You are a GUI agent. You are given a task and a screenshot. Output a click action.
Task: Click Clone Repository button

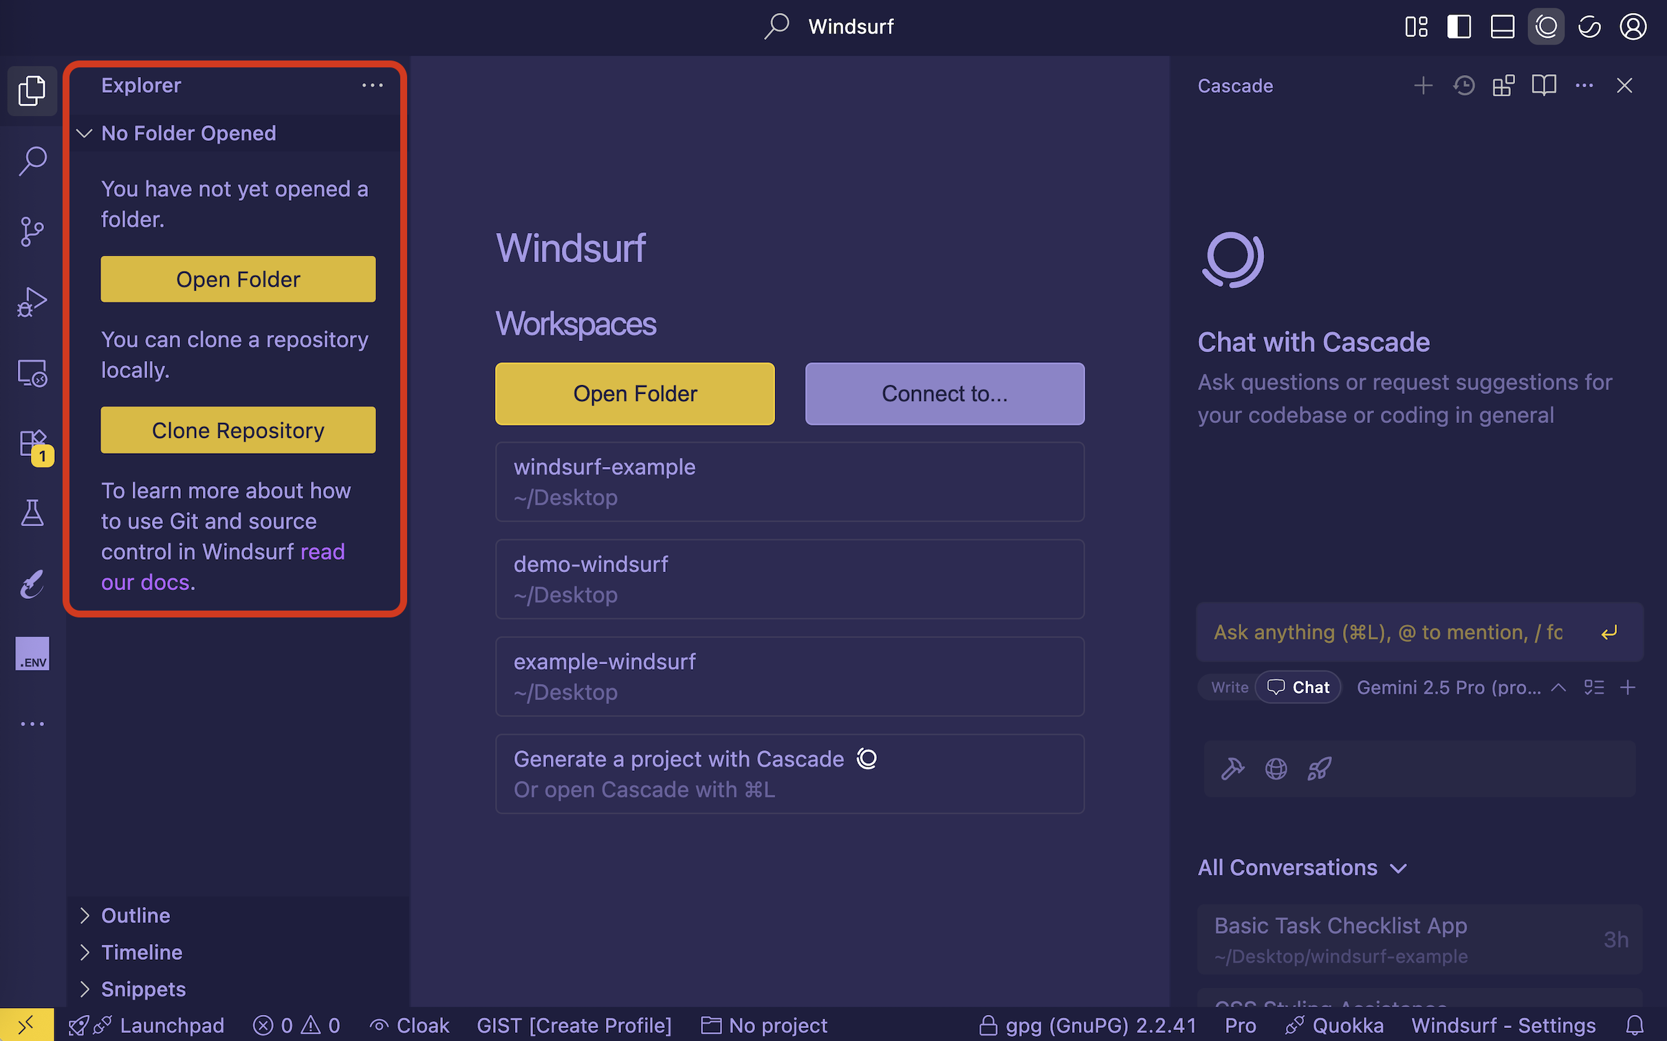pos(237,430)
